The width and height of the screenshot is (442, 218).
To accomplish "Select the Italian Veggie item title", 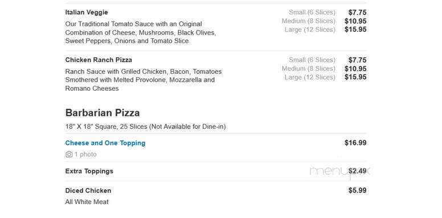I will click(87, 12).
